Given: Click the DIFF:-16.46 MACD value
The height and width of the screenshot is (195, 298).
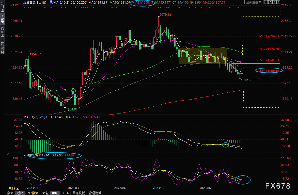Looking at the screenshot, I should (54, 117).
